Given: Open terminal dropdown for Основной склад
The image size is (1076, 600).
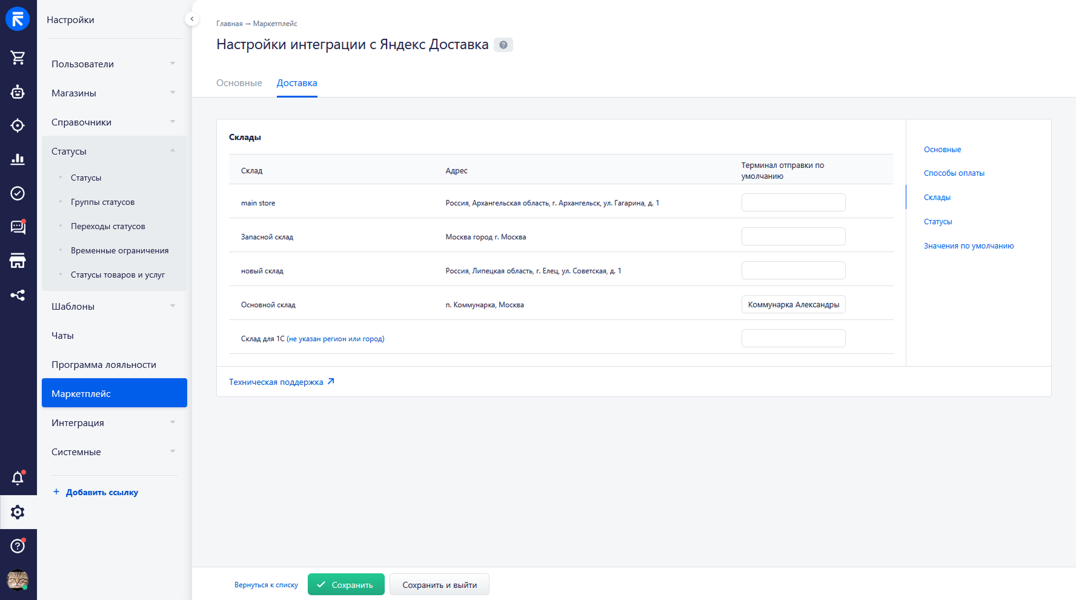Looking at the screenshot, I should [x=793, y=305].
